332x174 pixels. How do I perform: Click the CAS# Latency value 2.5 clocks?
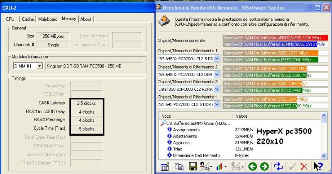[x=86, y=103]
